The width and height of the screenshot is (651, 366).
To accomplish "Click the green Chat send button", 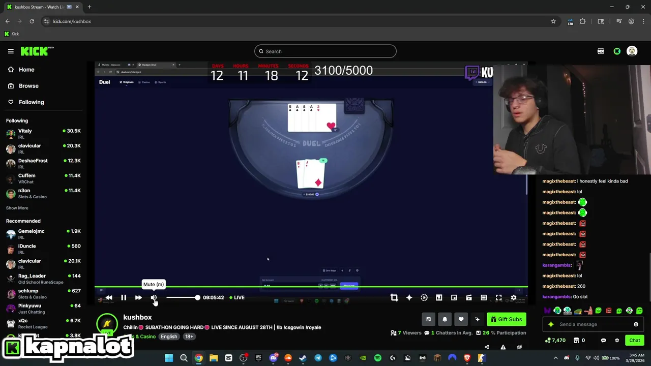I will click(635, 340).
